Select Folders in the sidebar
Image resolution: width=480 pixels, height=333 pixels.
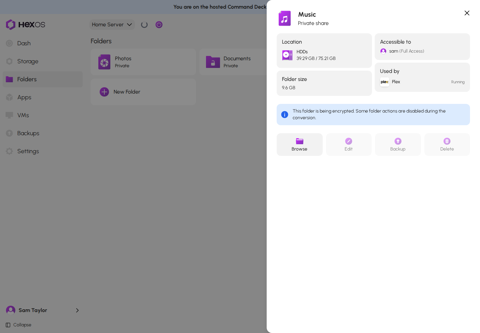coord(43,79)
